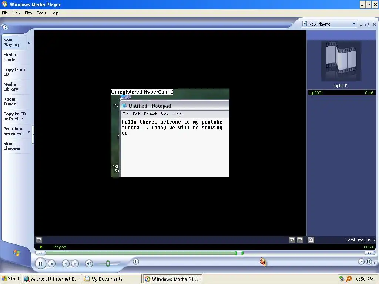The height and width of the screenshot is (284, 379).
Task: Maximize the video and visualization pane
Action: tap(292, 240)
